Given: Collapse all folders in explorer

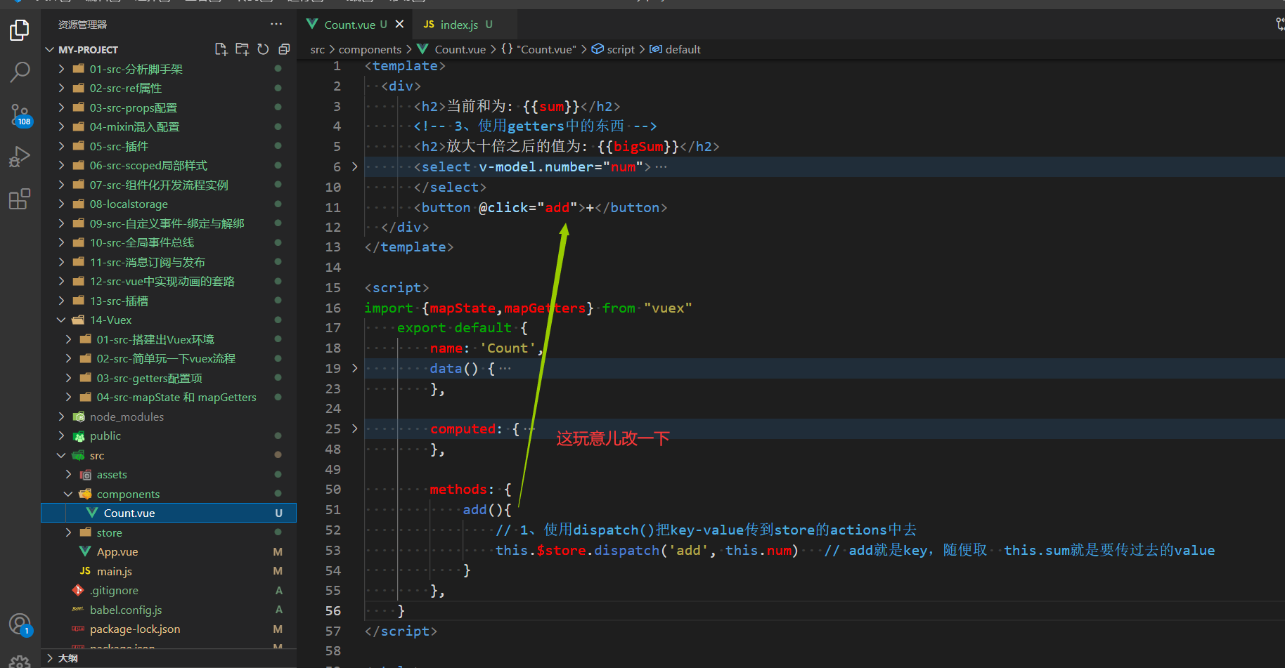Looking at the screenshot, I should pyautogui.click(x=284, y=49).
